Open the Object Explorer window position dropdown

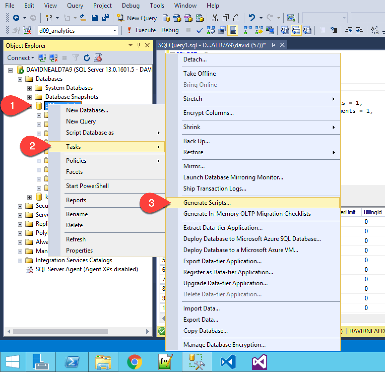coord(131,45)
